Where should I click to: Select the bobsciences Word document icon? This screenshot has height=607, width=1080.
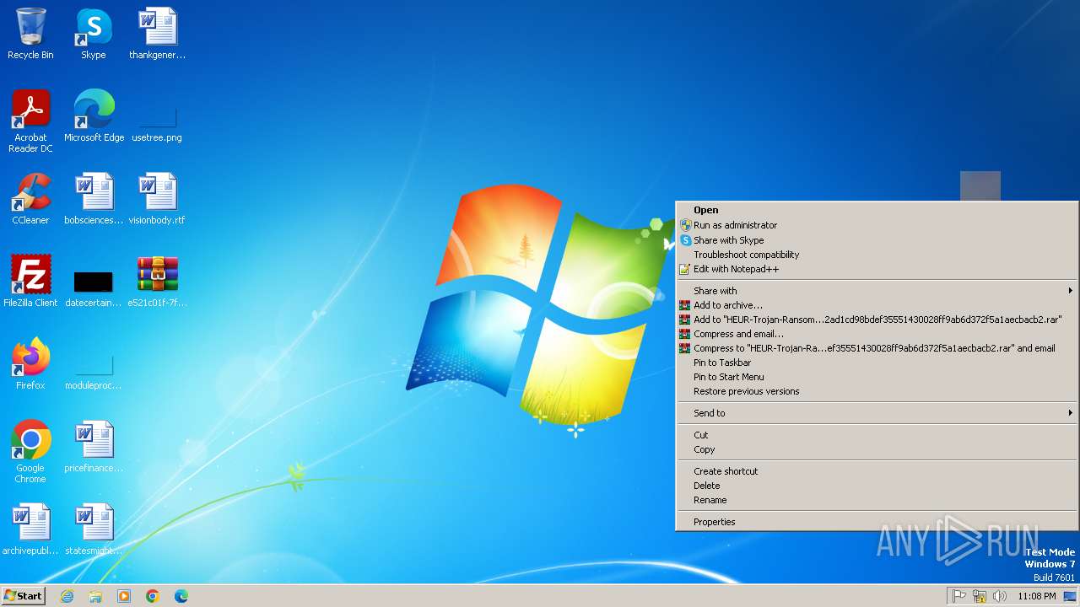coord(94,198)
